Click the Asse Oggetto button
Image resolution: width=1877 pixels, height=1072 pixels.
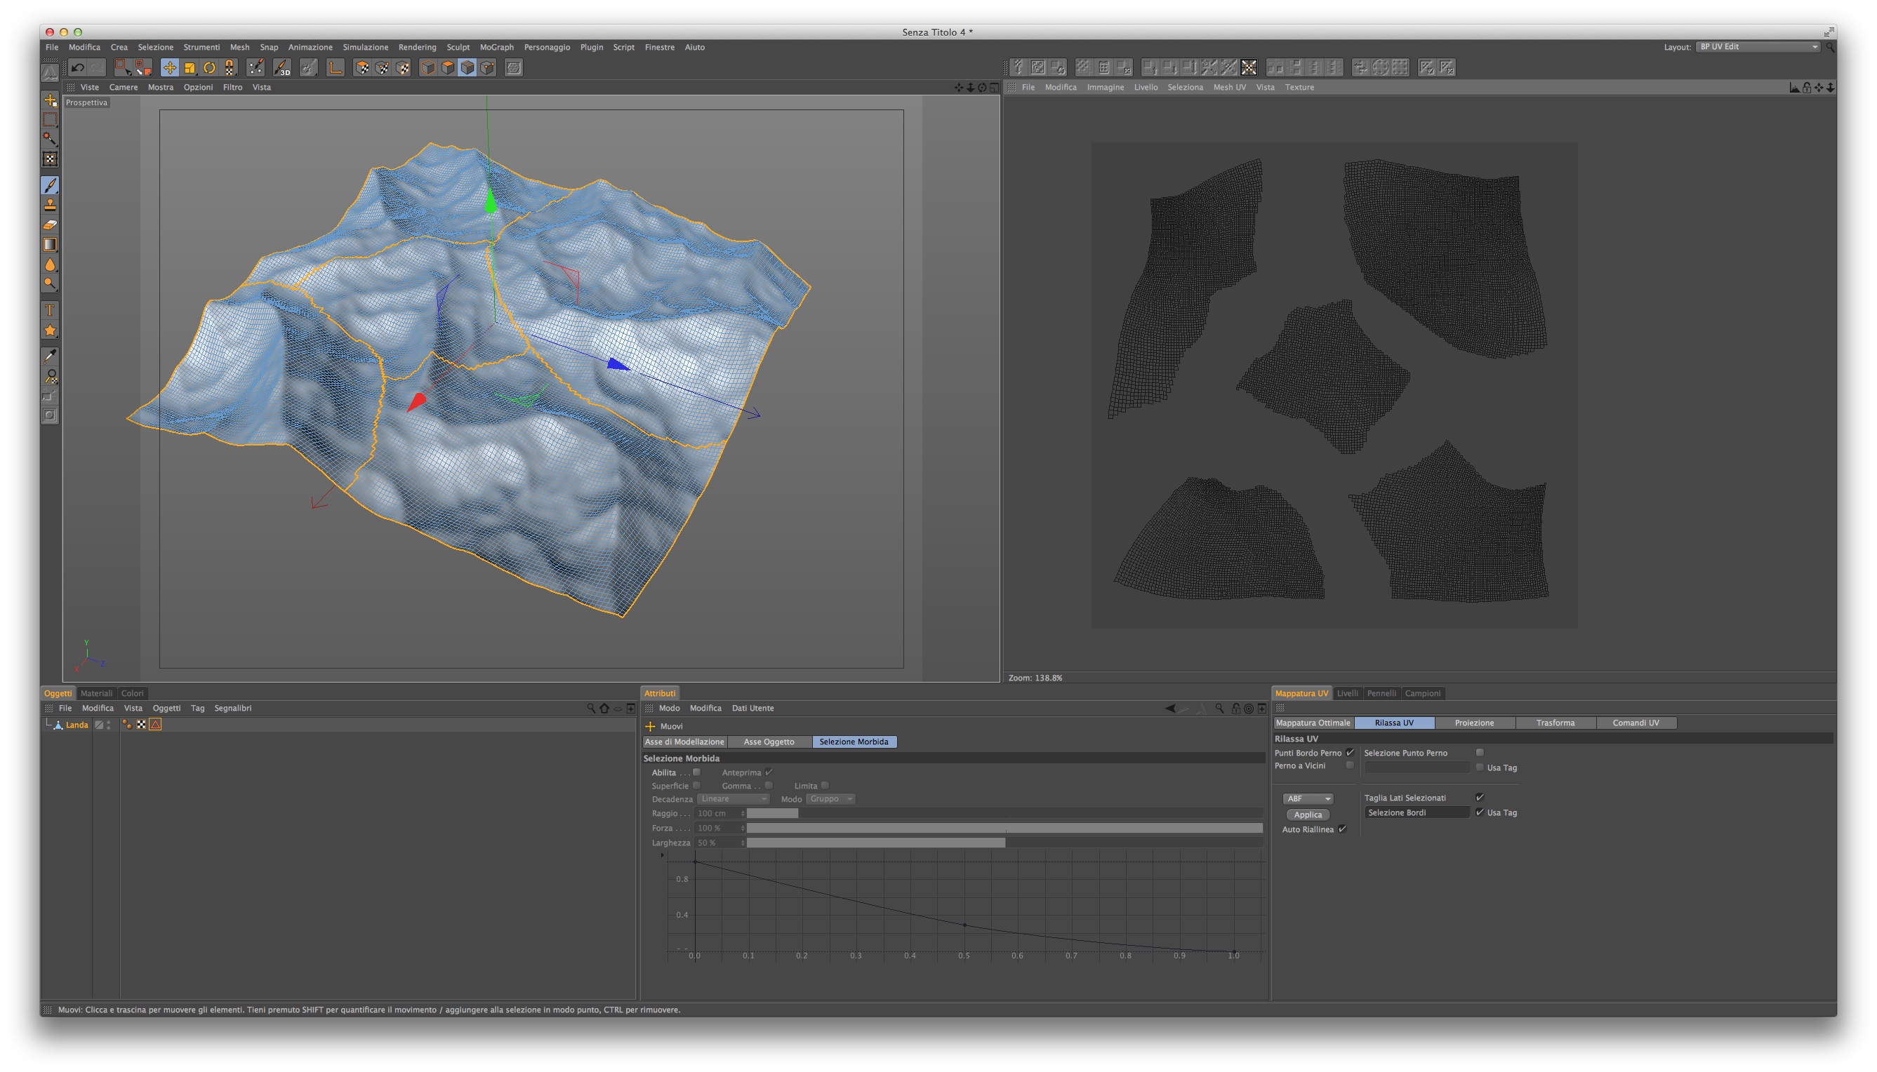(x=769, y=742)
